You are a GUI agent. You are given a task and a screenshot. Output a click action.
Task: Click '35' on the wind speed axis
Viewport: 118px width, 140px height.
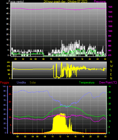7,19
